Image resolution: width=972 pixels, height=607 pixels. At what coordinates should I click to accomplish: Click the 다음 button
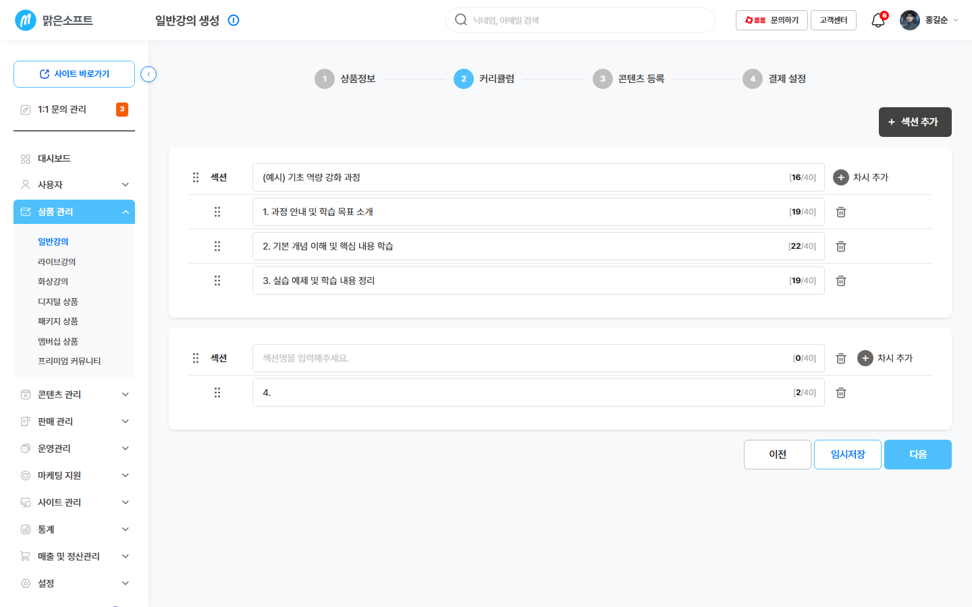[x=918, y=455]
